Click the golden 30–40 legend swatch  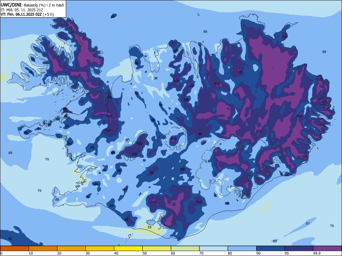[100, 248]
